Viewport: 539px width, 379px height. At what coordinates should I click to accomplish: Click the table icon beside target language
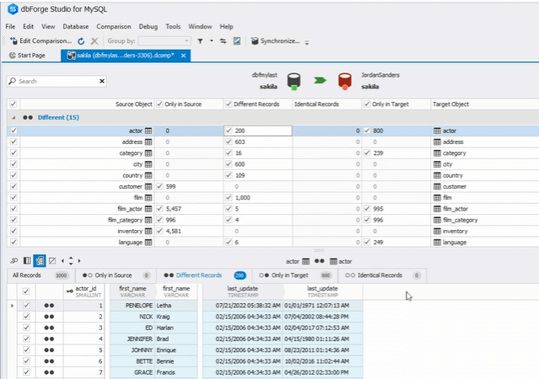[x=437, y=243]
